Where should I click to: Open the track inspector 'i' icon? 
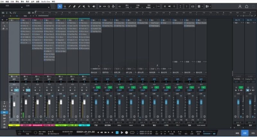click(7, 13)
